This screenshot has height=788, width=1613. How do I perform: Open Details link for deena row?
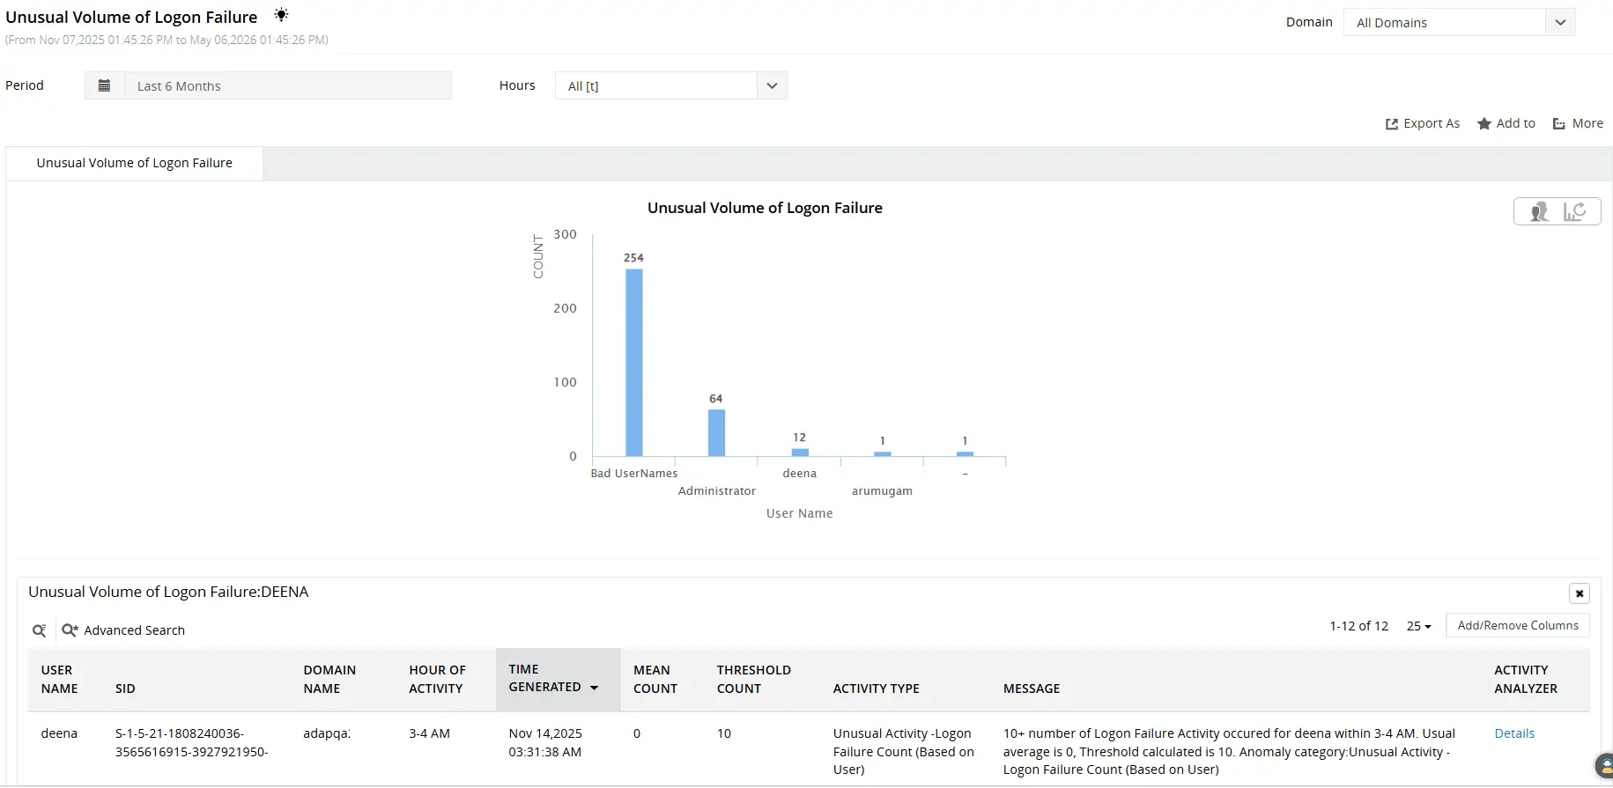[x=1514, y=733]
